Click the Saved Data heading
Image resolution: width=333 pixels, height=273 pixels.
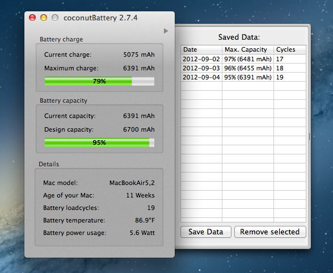pos(239,37)
